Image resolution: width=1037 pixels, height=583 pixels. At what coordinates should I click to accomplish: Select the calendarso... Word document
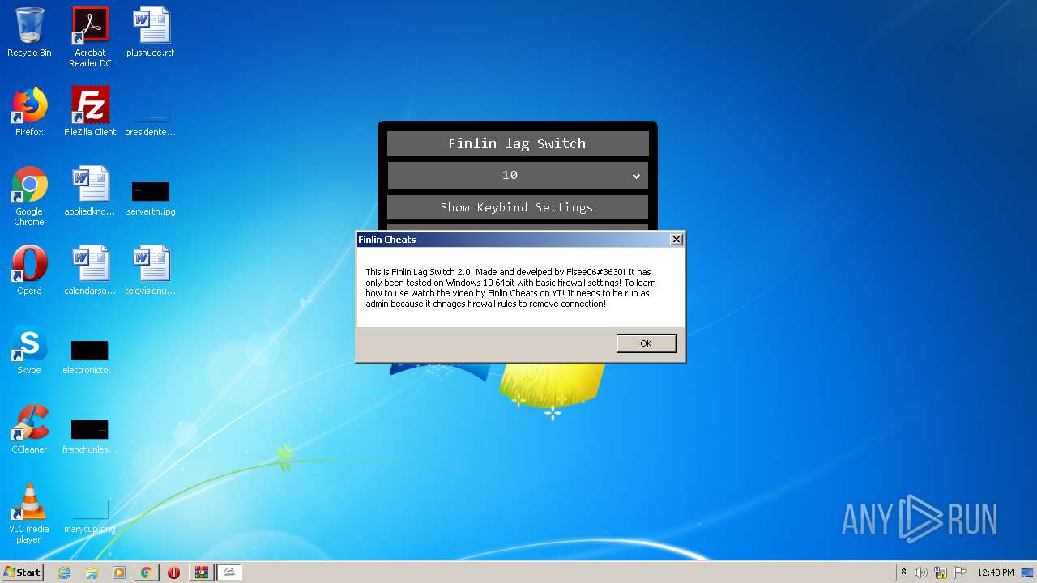[x=90, y=270]
